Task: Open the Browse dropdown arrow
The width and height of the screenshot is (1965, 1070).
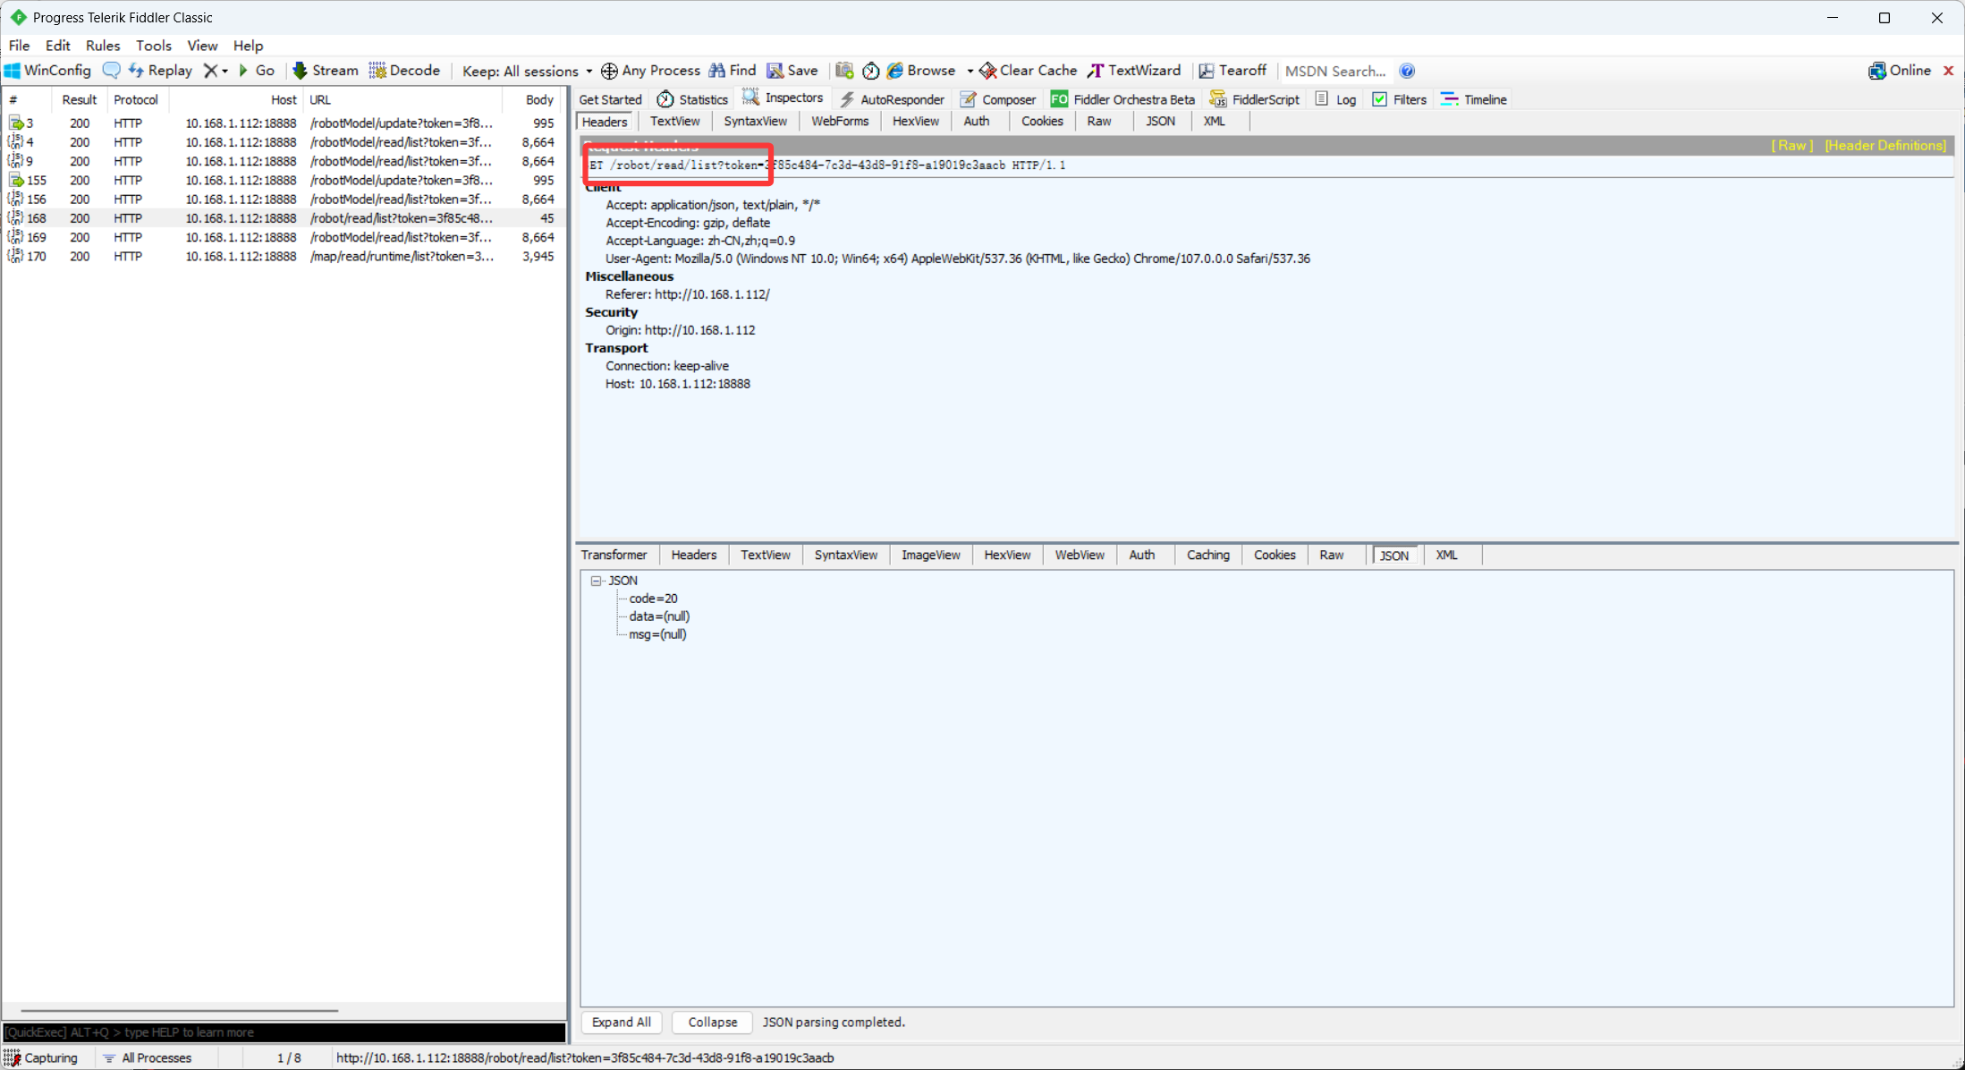Action: coord(970,71)
